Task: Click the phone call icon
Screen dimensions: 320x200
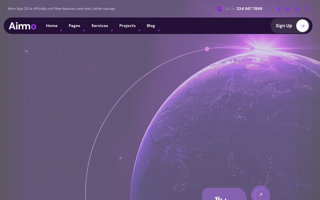Action: 219,9
